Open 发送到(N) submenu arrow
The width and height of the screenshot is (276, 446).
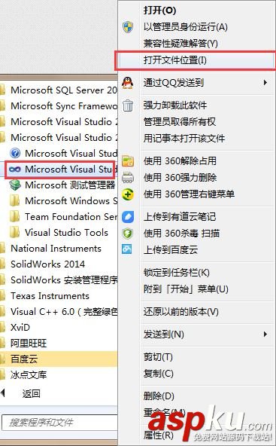265,334
